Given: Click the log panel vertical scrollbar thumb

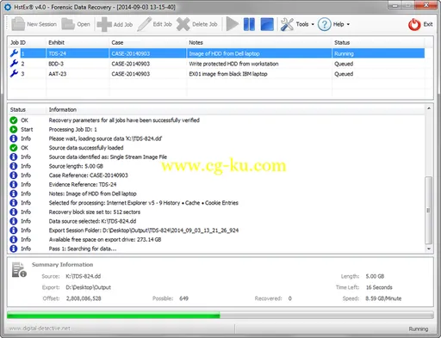Looking at the screenshot, I should coord(429,210).
